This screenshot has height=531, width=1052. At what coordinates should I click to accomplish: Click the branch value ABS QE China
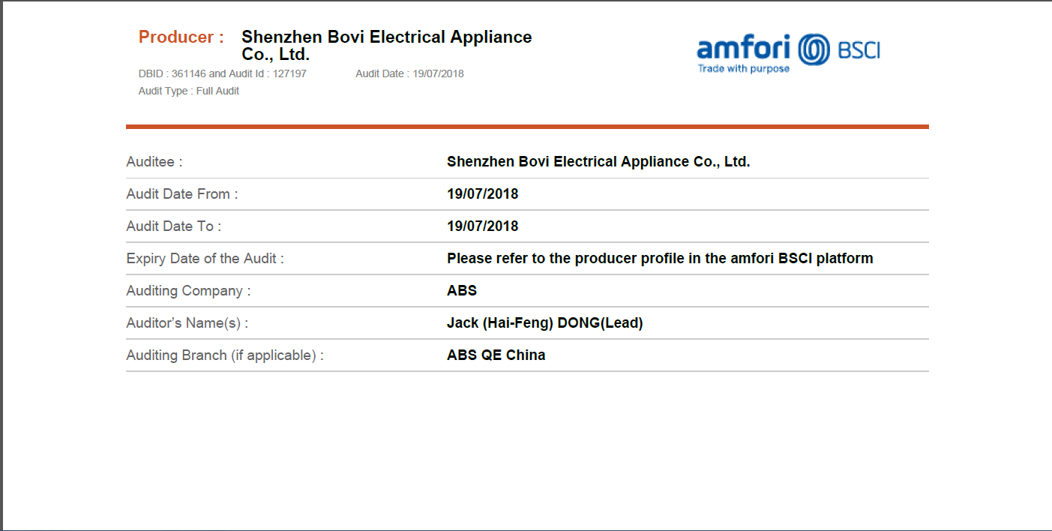coord(496,355)
